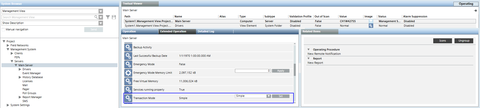Collapse the Operating Procedure group
The width and height of the screenshot is (480, 108).
[x=308, y=50]
